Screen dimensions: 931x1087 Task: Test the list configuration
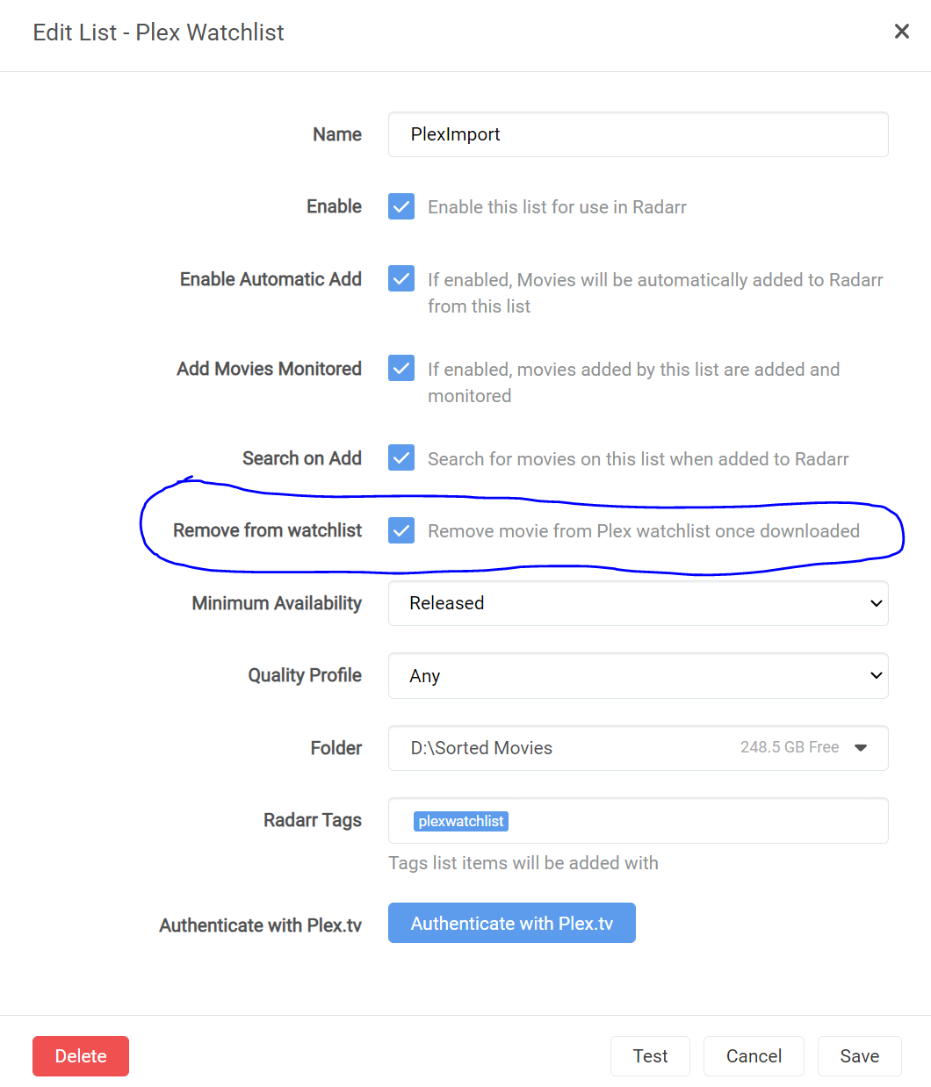(x=650, y=1055)
